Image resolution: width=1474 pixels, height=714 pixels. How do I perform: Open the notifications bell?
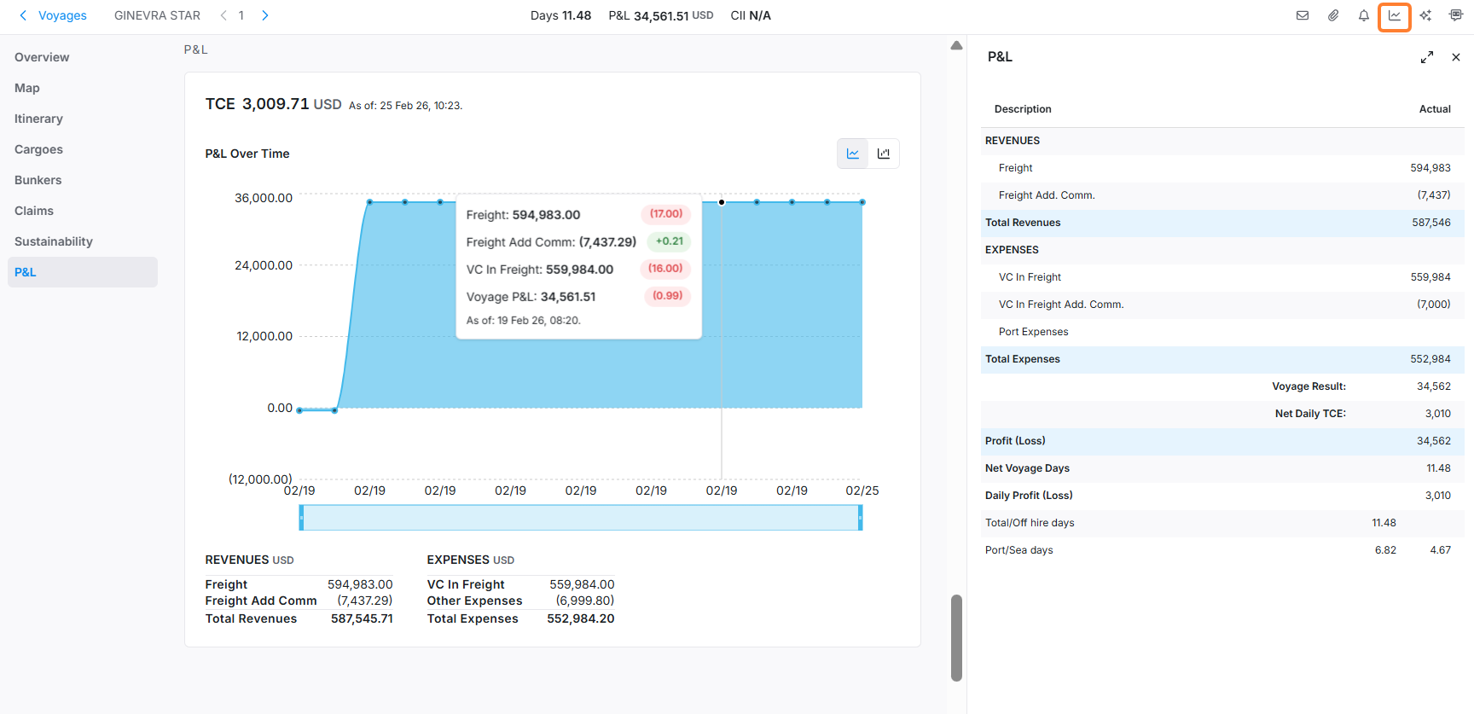pyautogui.click(x=1363, y=15)
